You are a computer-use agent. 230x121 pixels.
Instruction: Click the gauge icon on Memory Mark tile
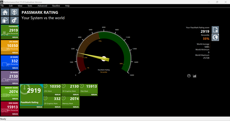click(64, 98)
